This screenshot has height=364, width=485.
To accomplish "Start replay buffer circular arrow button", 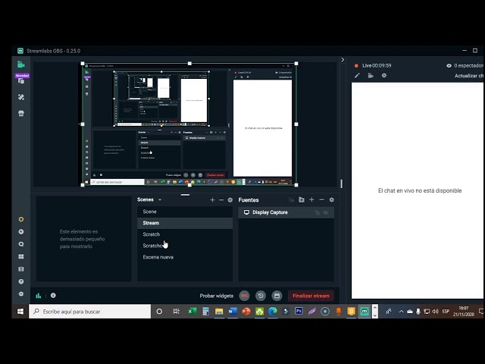I will pos(261,296).
